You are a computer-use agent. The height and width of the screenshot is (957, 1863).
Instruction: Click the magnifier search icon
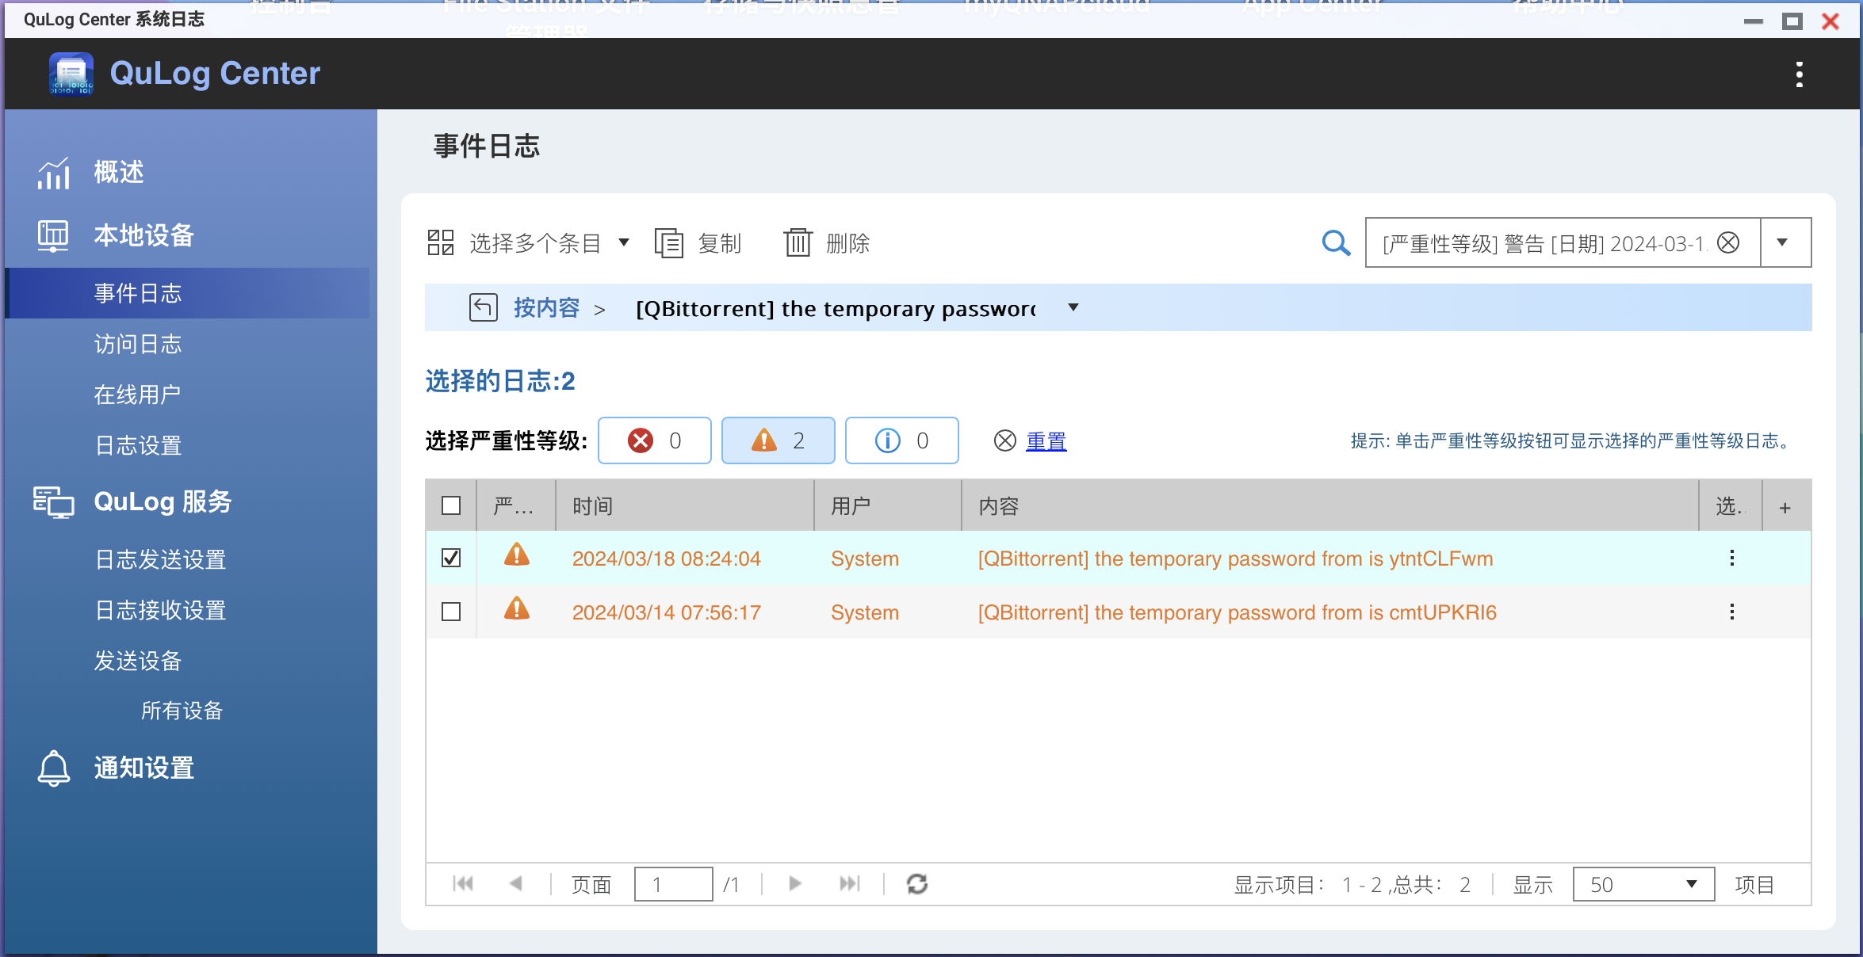tap(1336, 242)
